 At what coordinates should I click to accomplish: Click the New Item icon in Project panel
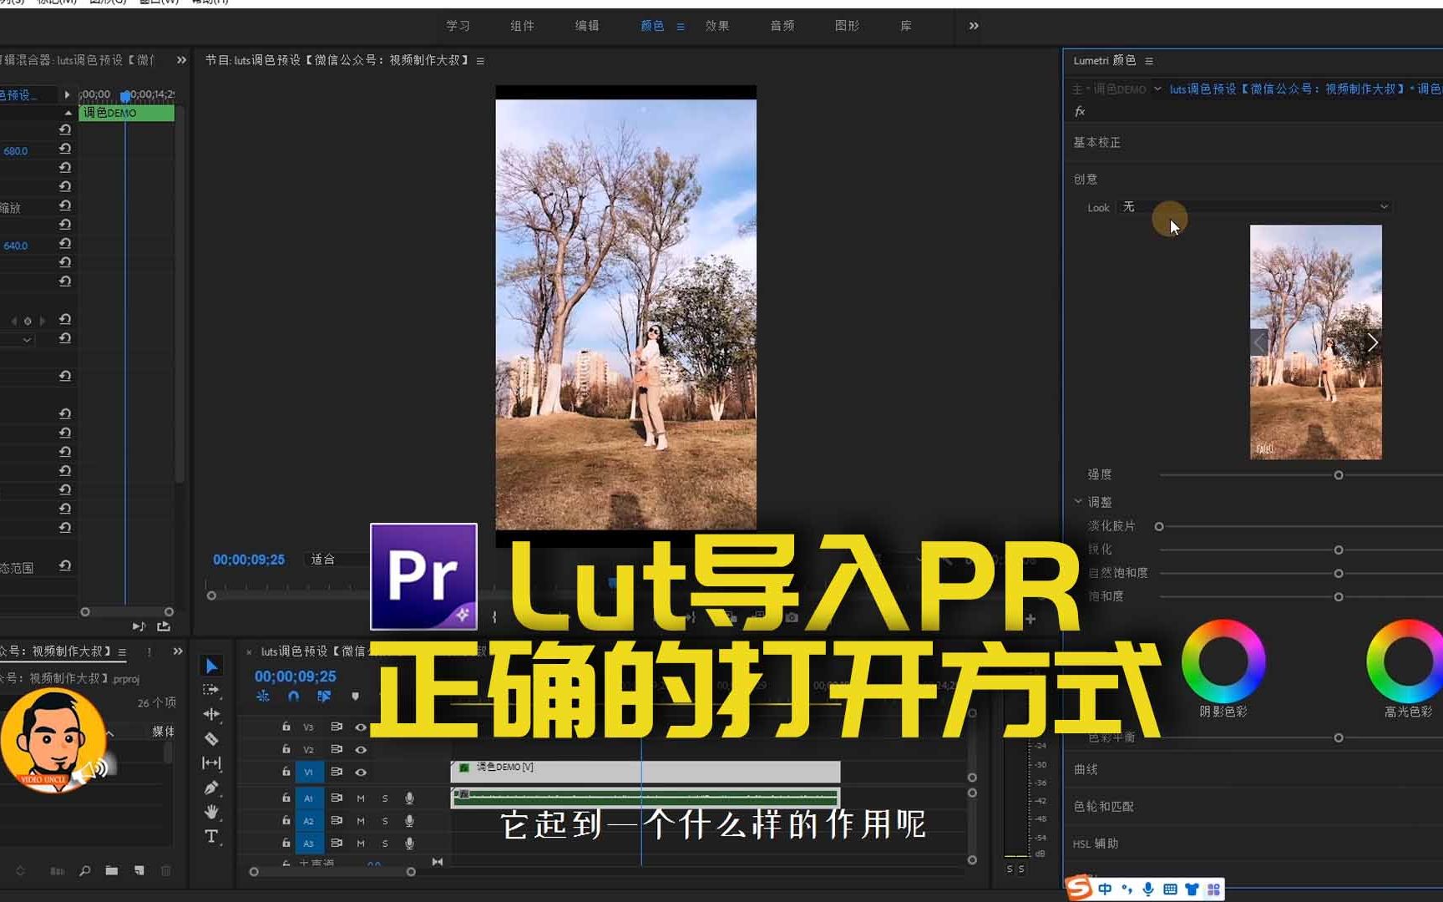point(139,870)
